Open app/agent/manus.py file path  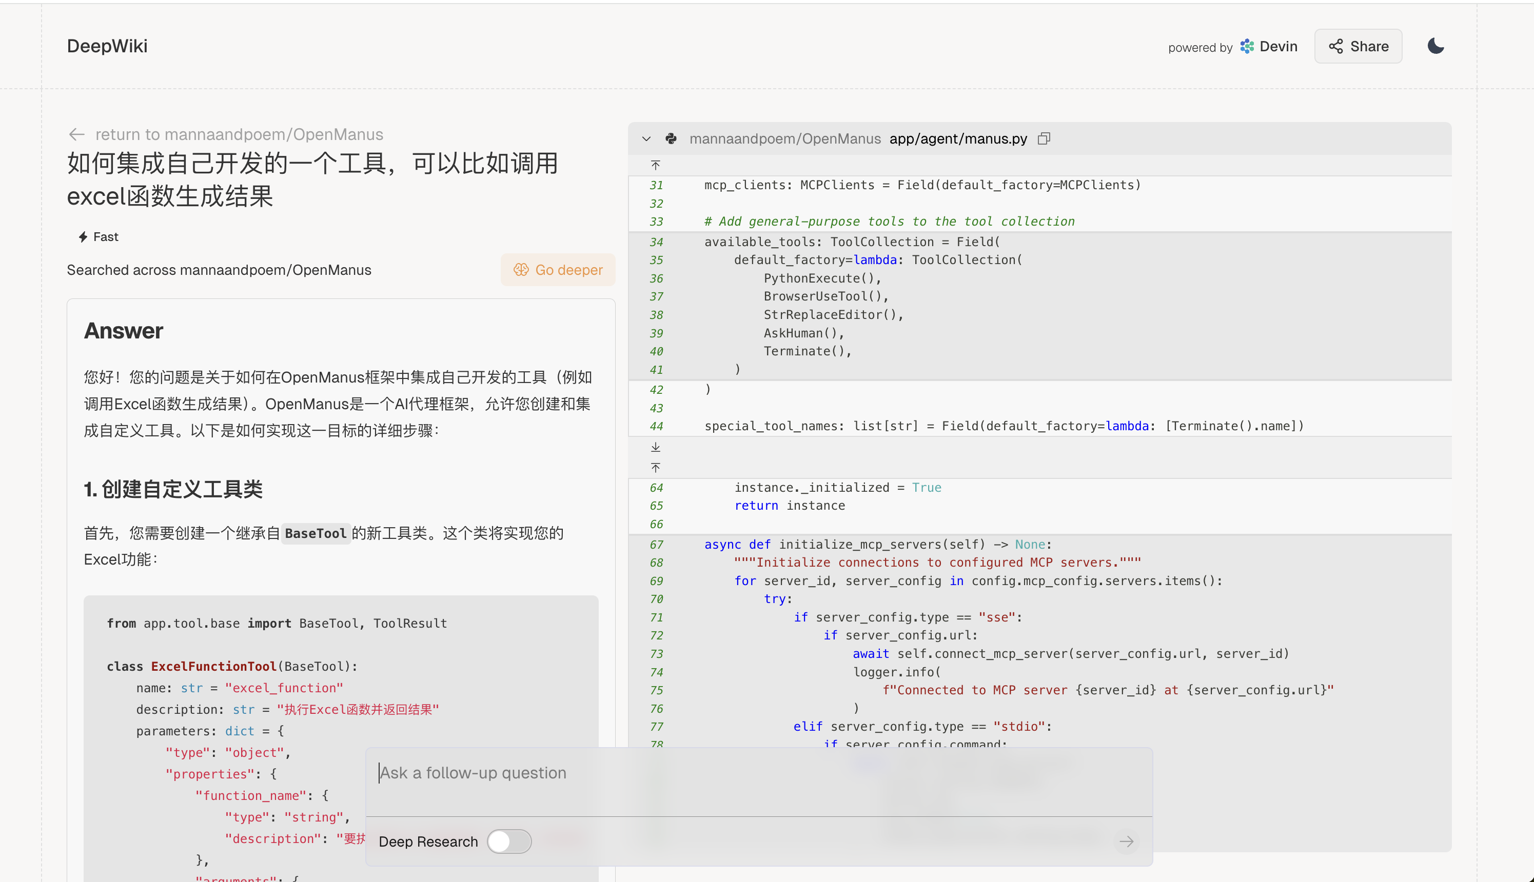[958, 139]
